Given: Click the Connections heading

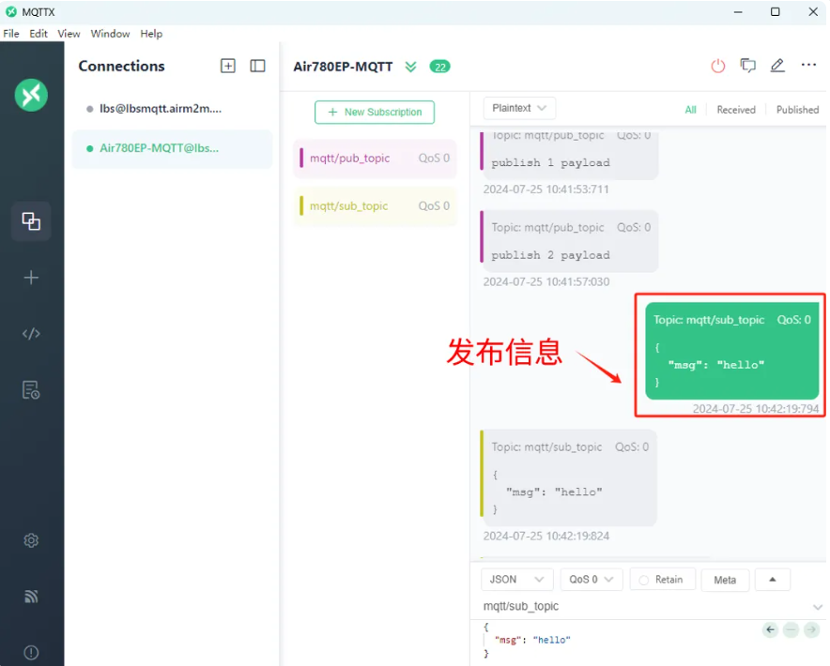Looking at the screenshot, I should [x=122, y=66].
